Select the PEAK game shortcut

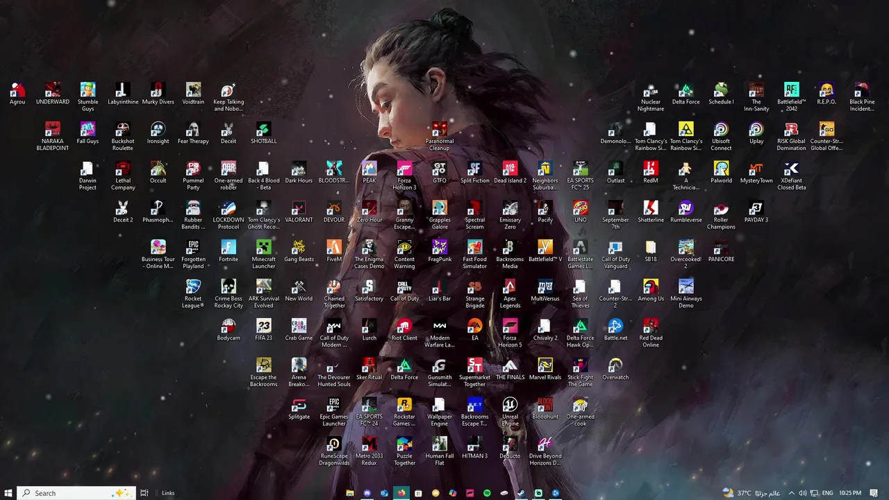(369, 173)
